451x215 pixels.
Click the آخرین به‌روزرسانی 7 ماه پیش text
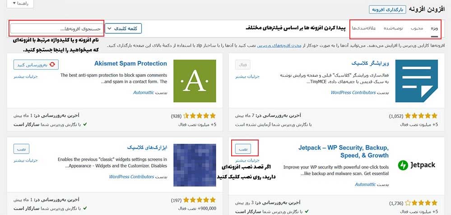(x=268, y=116)
